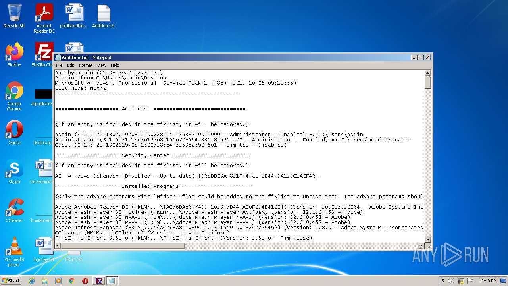
Task: Close the Addition.txt Notepad window
Action: tap(427, 58)
